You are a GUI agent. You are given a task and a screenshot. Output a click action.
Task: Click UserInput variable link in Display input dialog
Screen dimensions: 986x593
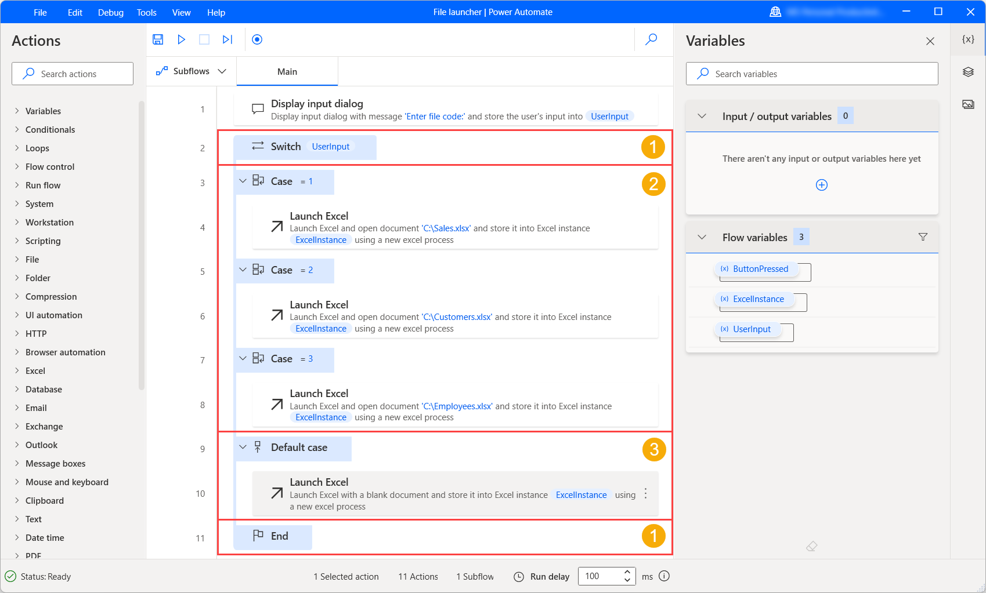609,117
